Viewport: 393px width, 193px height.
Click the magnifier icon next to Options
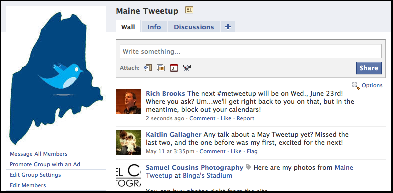click(355, 86)
